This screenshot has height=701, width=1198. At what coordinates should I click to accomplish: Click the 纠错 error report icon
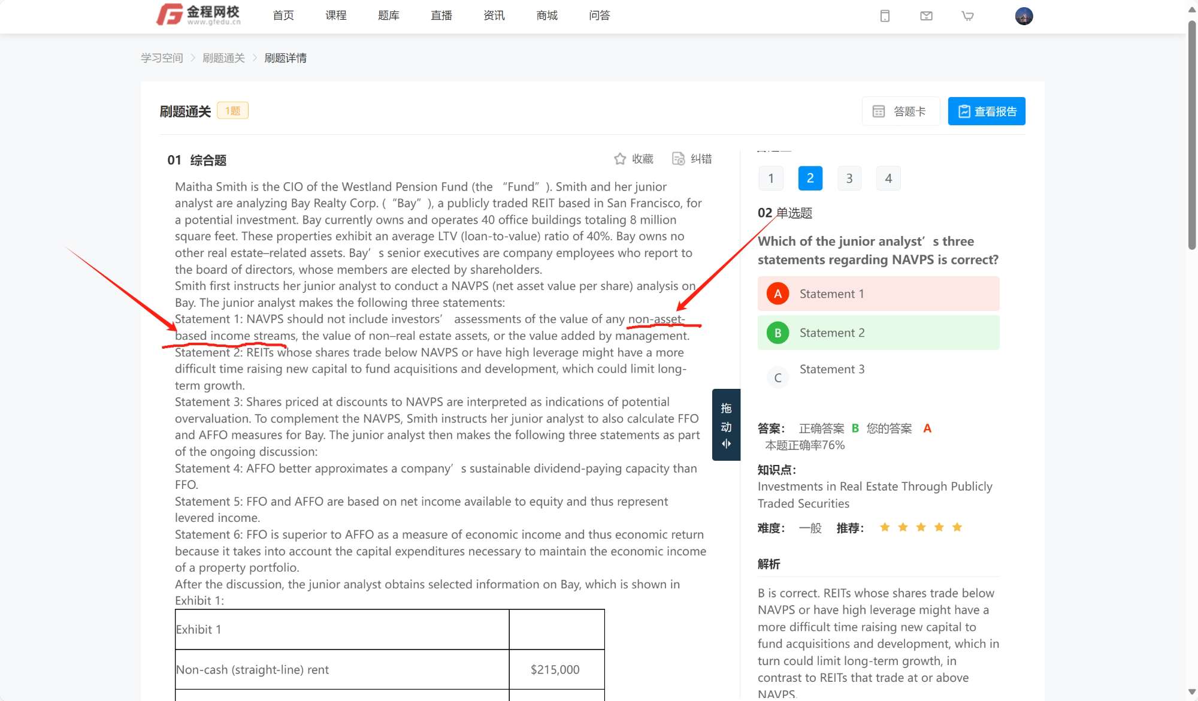coord(678,159)
